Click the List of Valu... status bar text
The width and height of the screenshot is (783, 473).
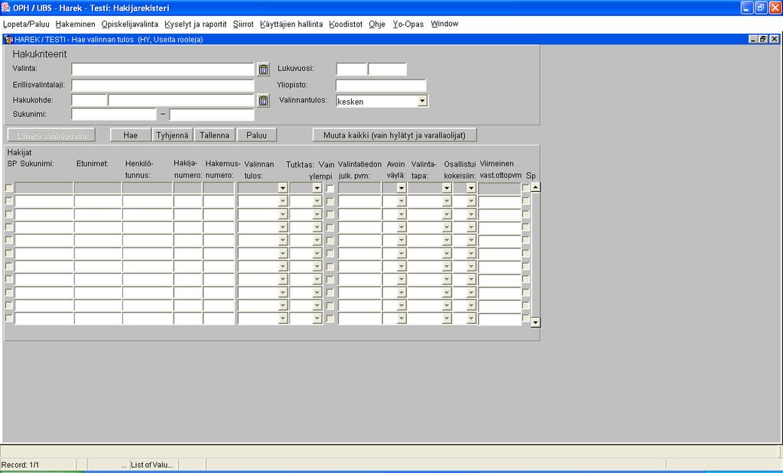pos(152,465)
